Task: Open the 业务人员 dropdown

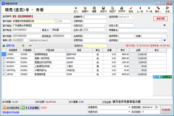Action: click(x=105, y=30)
